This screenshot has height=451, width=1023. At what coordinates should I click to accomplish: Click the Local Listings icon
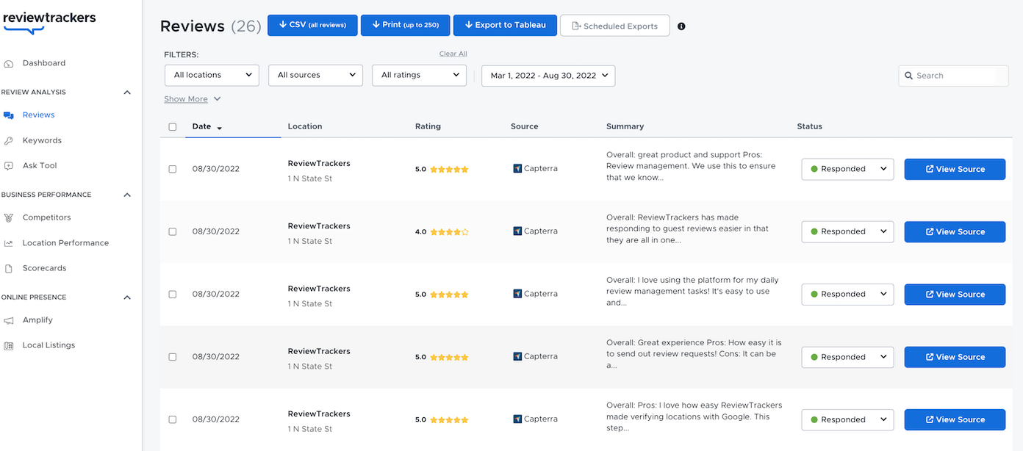9,345
